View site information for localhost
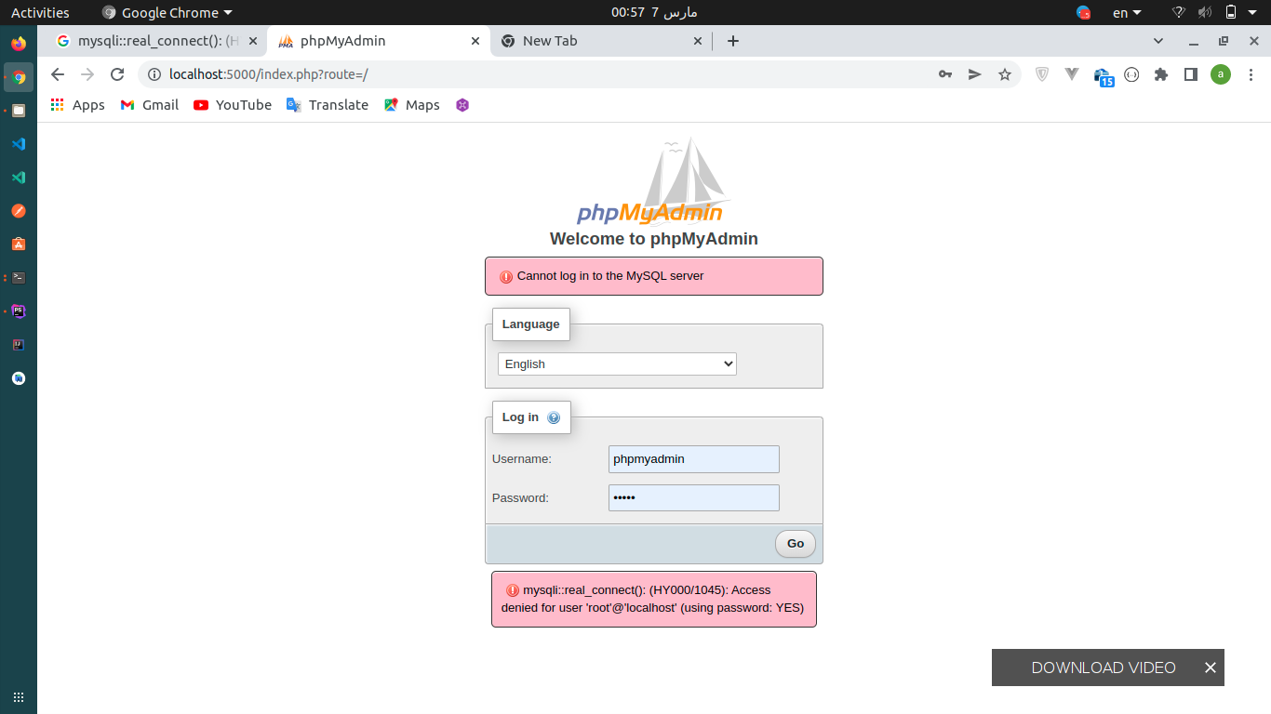Viewport: 1271px width, 714px height. tap(154, 74)
